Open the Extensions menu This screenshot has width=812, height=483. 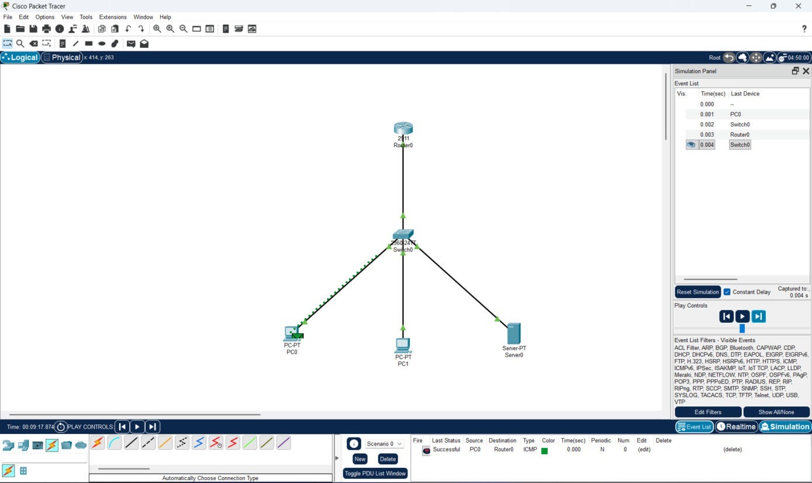(113, 17)
